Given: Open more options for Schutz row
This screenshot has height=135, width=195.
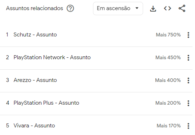Looking at the screenshot, I should coord(189,35).
